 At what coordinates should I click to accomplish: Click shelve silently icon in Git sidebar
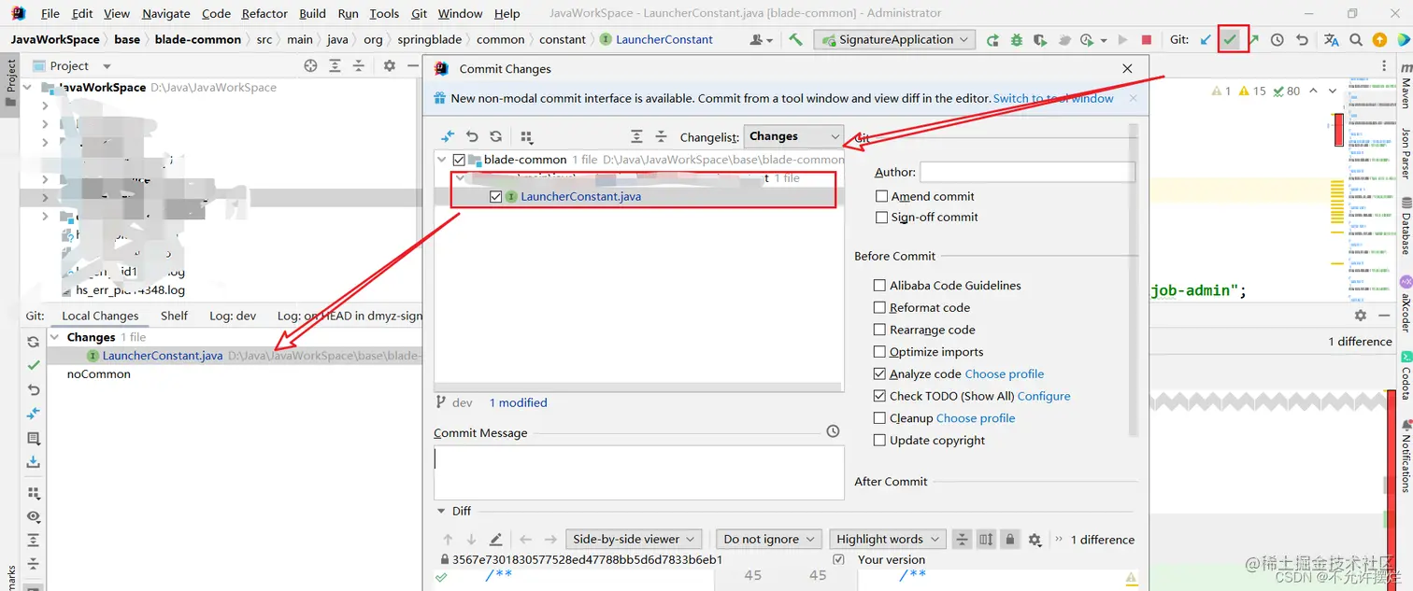[34, 462]
